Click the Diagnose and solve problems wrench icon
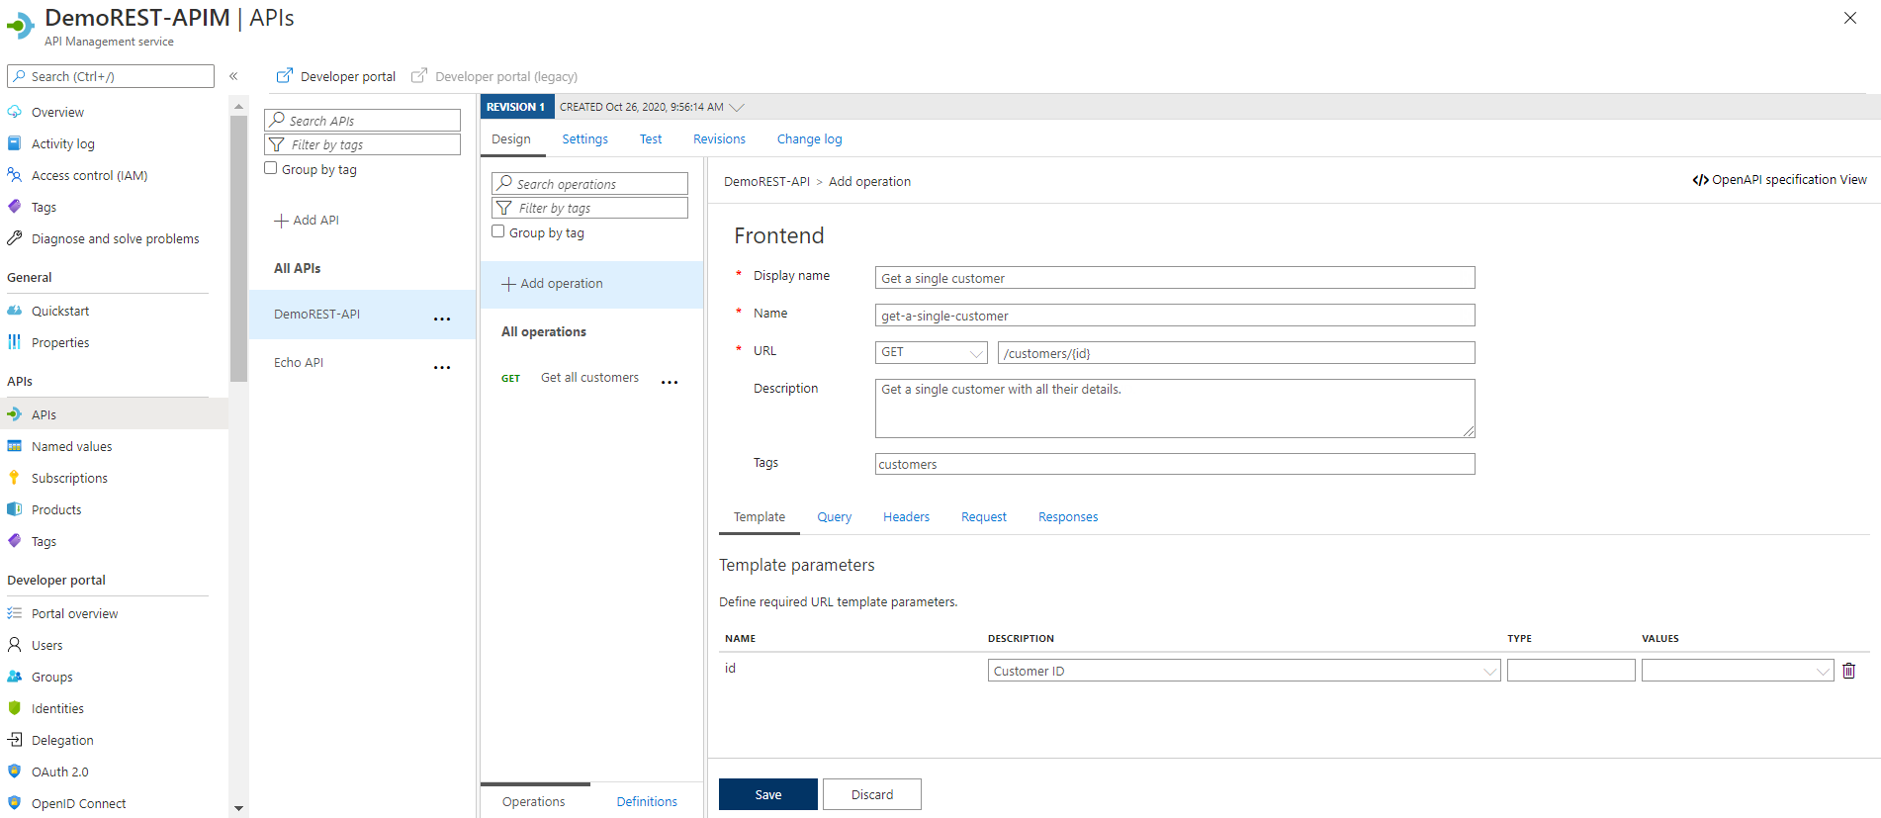 (15, 238)
